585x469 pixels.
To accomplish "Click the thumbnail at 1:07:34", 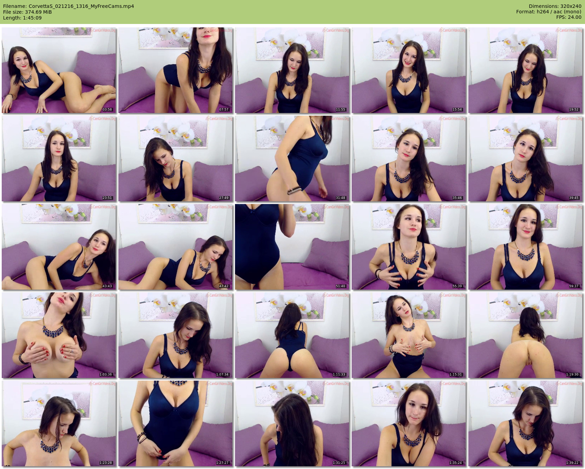I will click(175, 335).
